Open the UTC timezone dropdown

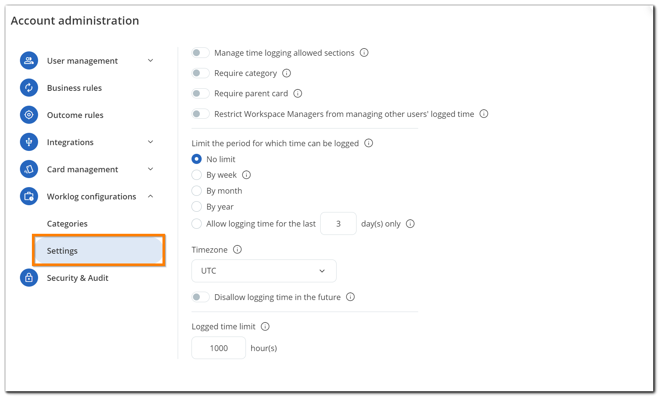(x=264, y=271)
